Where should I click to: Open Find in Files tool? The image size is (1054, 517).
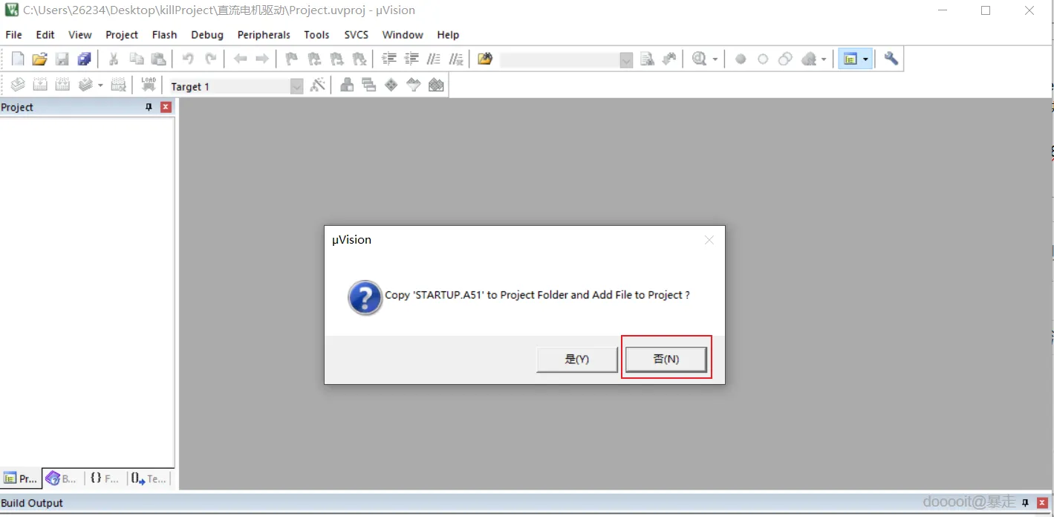(485, 59)
